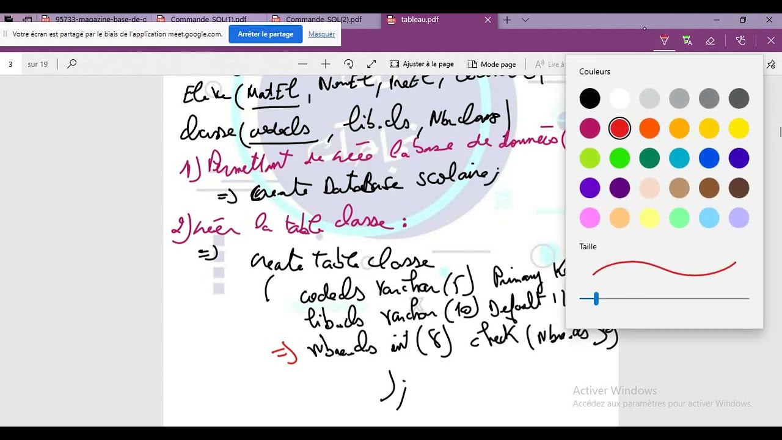Close the ink annotation toolbar
Viewport: 782px width, 440px height.
771,40
